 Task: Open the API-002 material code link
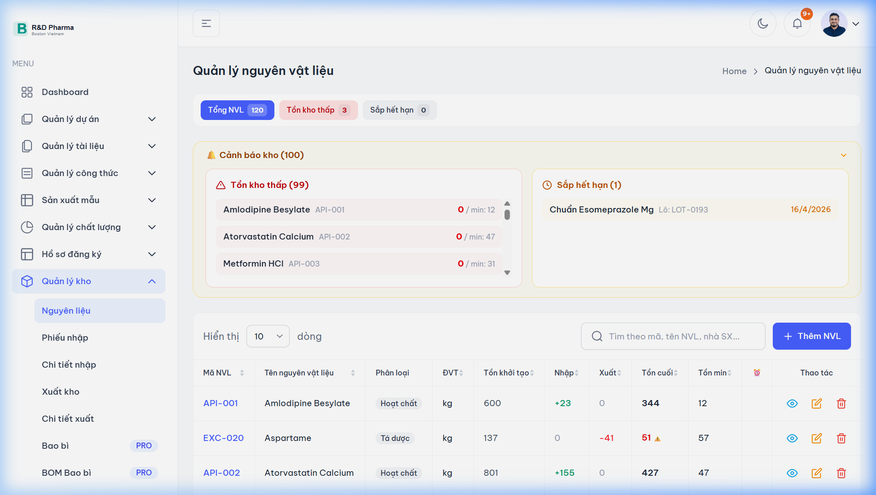click(222, 473)
